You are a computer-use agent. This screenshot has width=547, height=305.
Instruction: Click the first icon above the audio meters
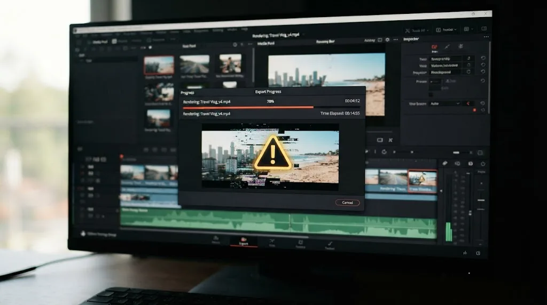[x=445, y=163]
